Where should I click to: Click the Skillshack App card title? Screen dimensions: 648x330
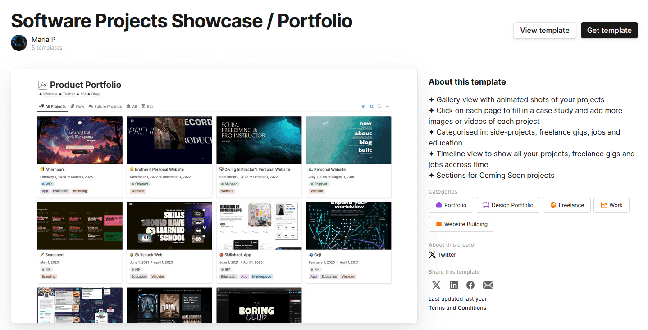click(x=238, y=255)
